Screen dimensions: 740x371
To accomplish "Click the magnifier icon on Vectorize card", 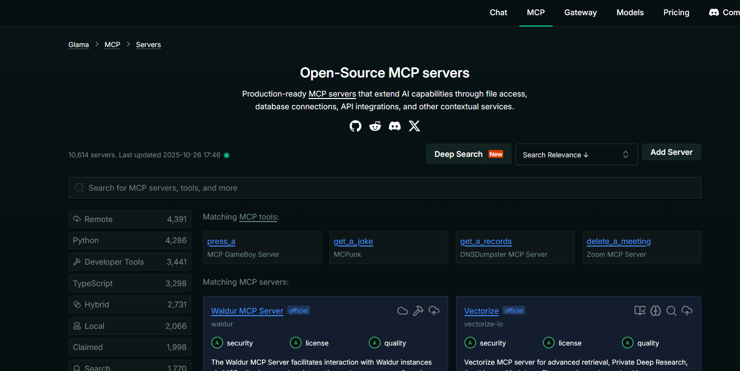I will 671,311.
